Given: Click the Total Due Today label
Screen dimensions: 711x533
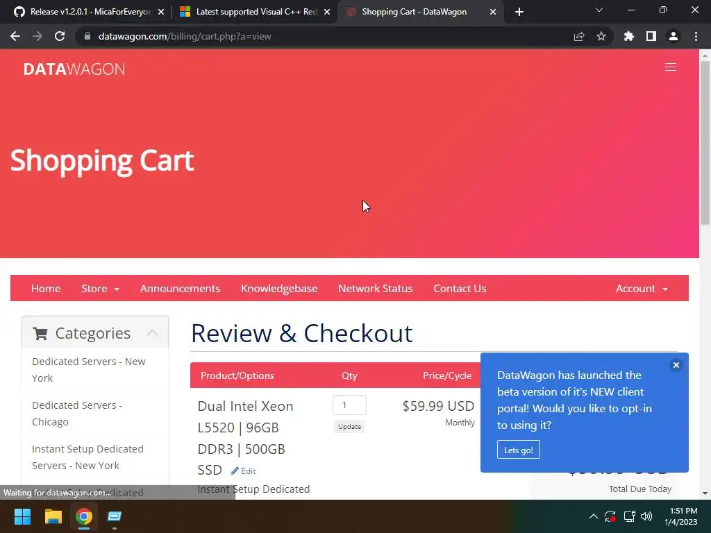Looking at the screenshot, I should (639, 489).
